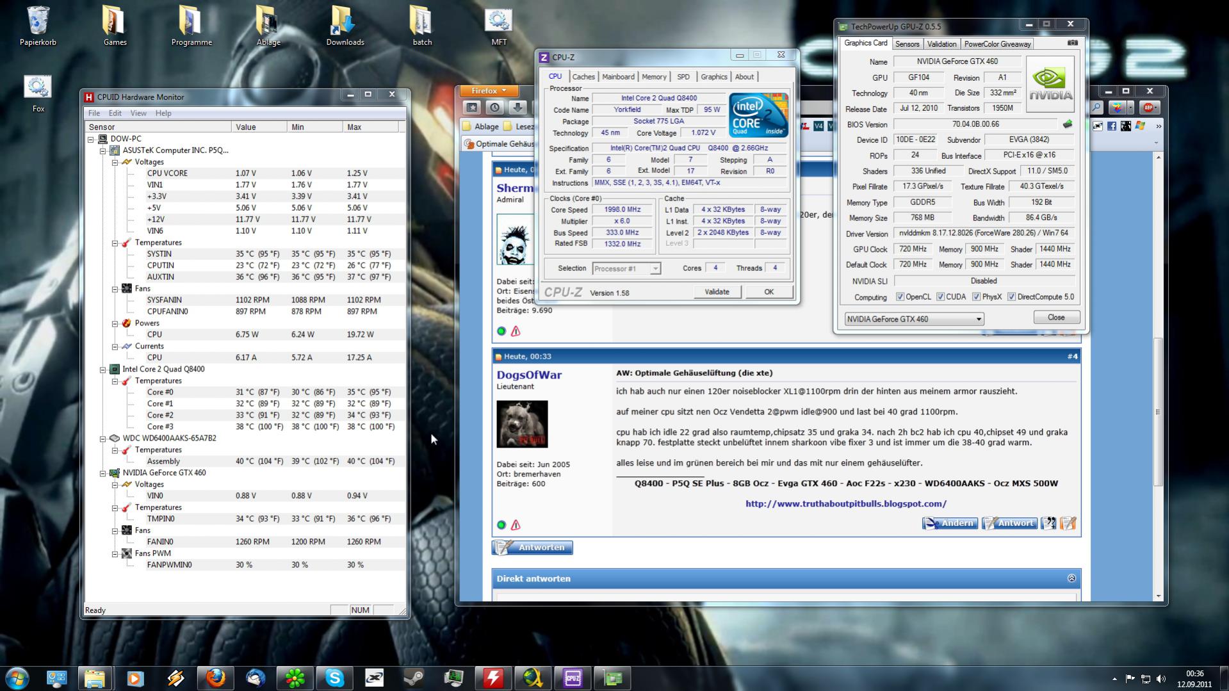Toggle the CUDA checkbox in GPU-Z

coord(940,297)
